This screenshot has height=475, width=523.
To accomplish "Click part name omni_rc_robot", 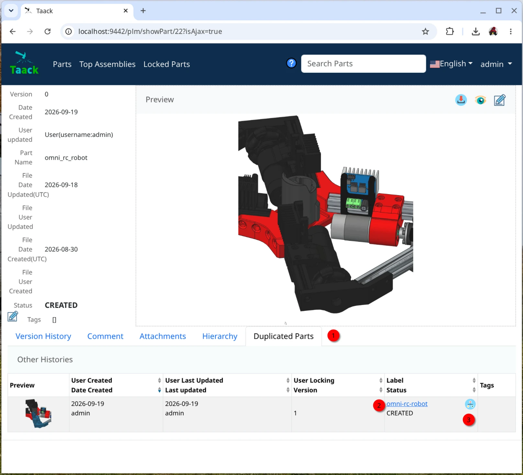I will pyautogui.click(x=66, y=158).
